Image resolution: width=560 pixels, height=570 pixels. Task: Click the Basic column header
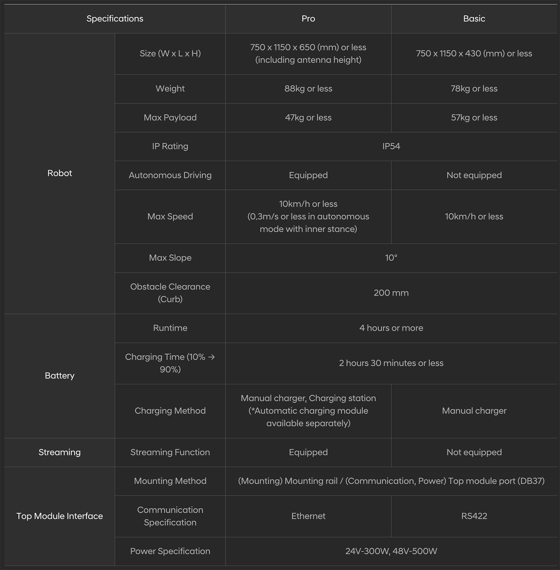click(474, 19)
